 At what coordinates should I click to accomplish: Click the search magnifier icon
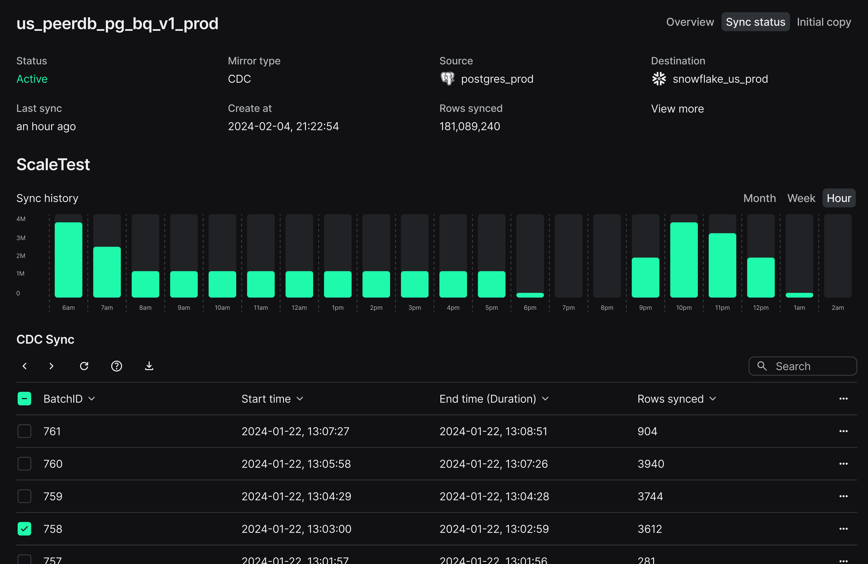point(762,366)
